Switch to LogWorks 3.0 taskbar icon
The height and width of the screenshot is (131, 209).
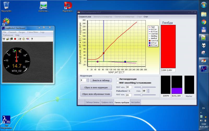[x=204, y=69]
